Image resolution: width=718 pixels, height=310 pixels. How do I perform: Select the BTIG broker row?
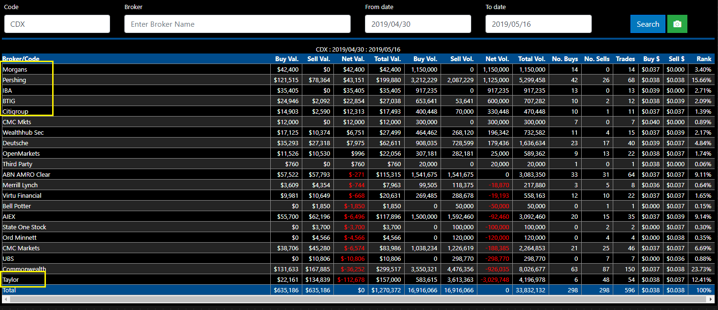coord(357,101)
